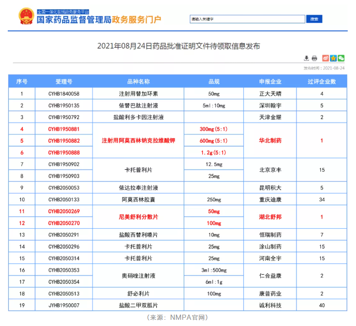This screenshot has width=356, height=326.
Task: Select the red cell 华北制药
Action: click(x=270, y=141)
